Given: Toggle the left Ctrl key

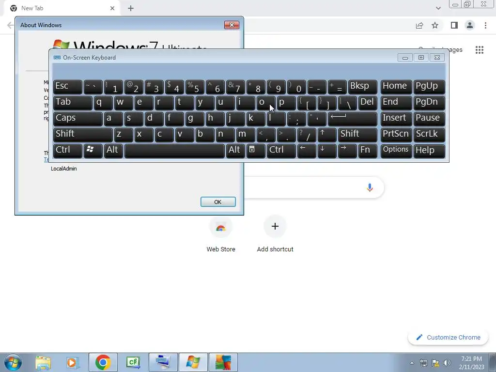Looking at the screenshot, I should coord(68,151).
